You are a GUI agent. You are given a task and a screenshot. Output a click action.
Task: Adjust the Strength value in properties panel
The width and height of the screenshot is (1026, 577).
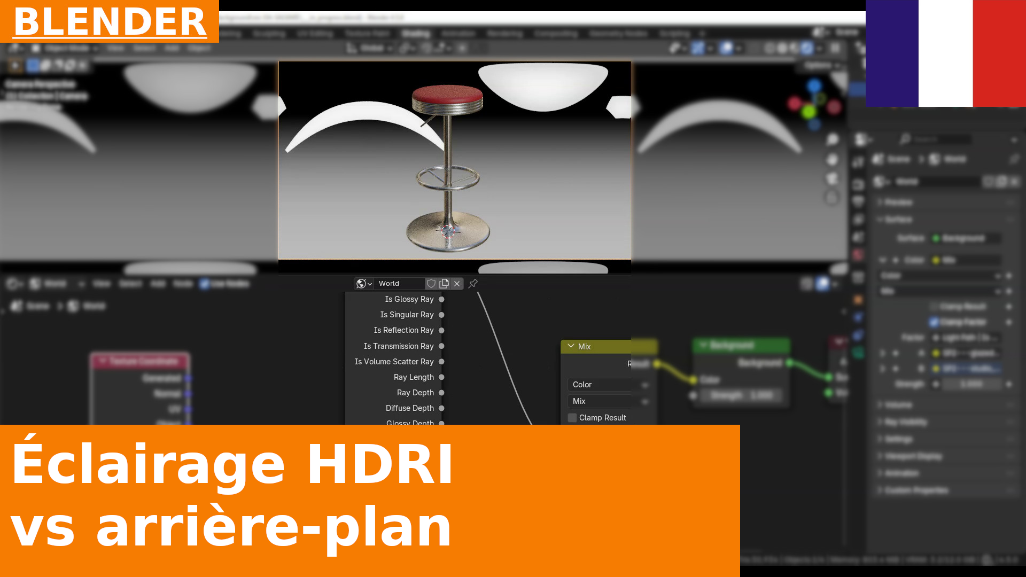972,384
